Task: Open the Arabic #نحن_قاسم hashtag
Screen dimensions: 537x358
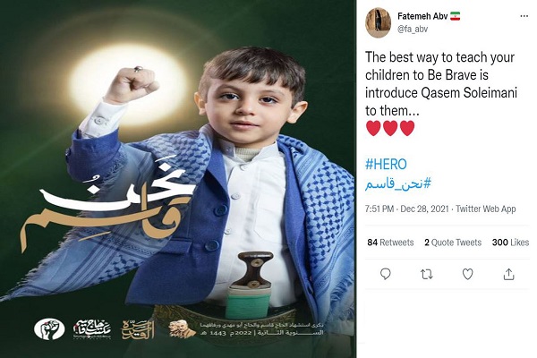Action: [397, 184]
